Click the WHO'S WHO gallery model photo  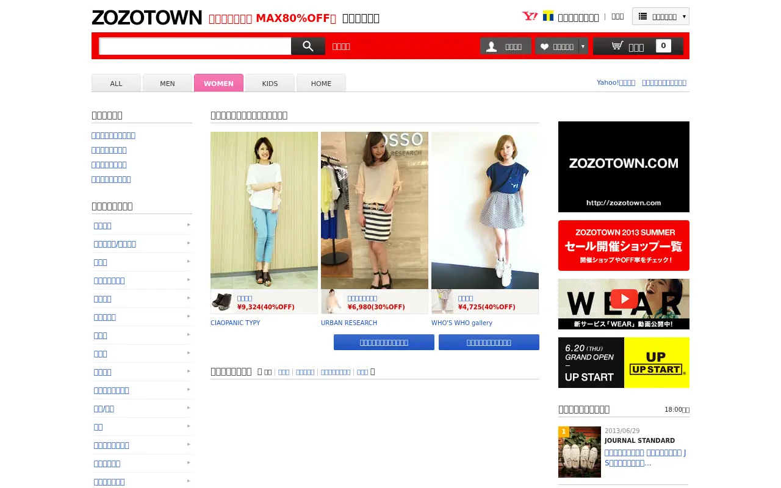(485, 210)
